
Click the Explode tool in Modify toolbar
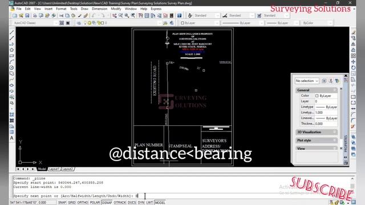coord(353,126)
